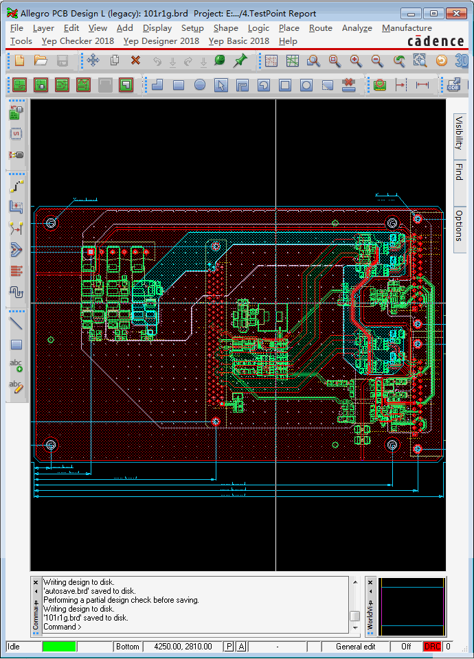The width and height of the screenshot is (474, 659).
Task: Open the General edit mode selector
Action: click(x=355, y=647)
